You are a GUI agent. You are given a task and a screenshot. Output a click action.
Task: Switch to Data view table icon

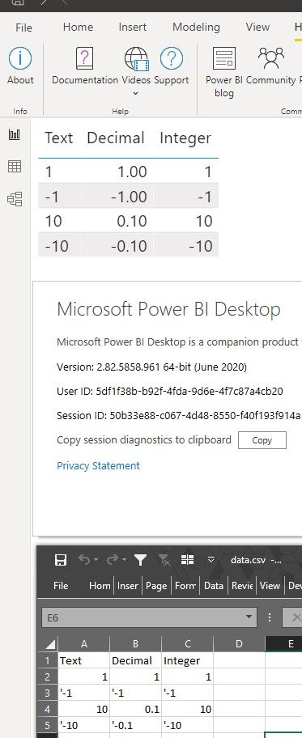15,166
